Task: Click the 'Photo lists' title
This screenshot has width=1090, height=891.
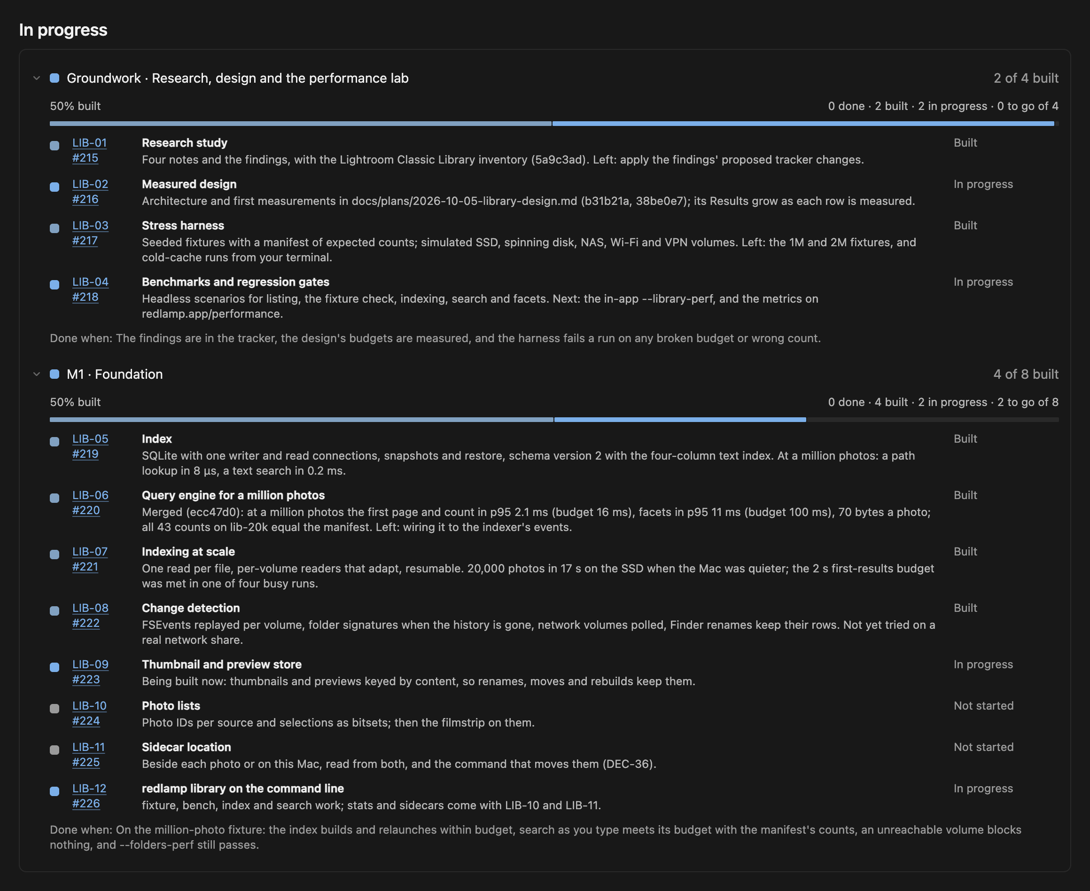Action: click(171, 706)
